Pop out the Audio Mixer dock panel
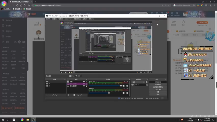 129,79
